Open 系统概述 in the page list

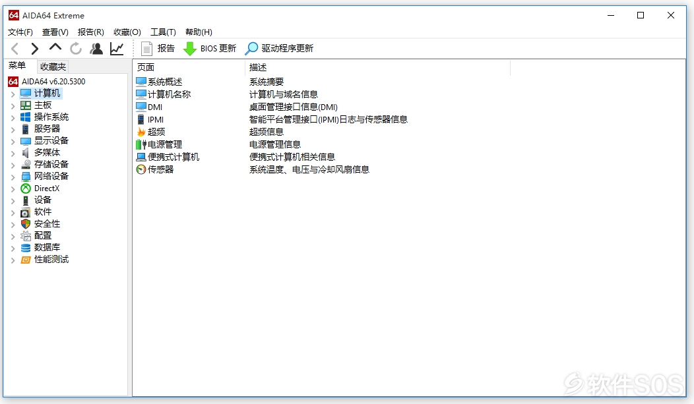[x=160, y=82]
